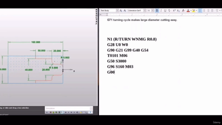This screenshot has height=125, width=222.
Task: Click the line 'T0101 M06'
Action: [117, 56]
